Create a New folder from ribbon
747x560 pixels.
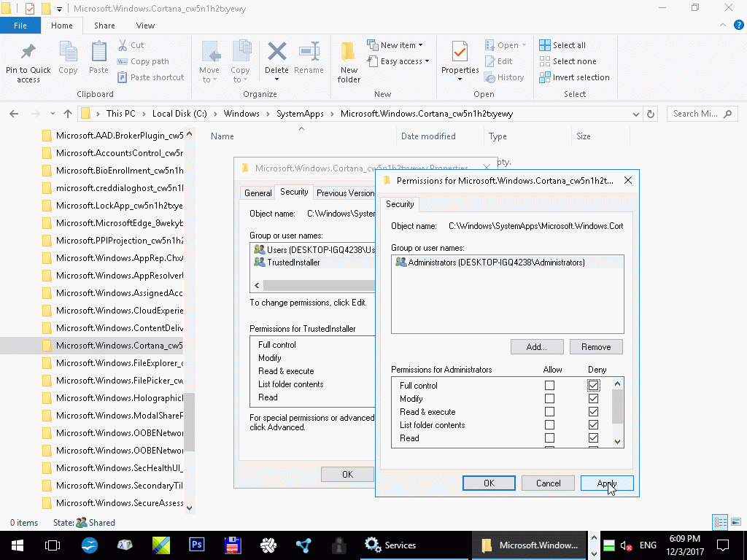(349, 62)
